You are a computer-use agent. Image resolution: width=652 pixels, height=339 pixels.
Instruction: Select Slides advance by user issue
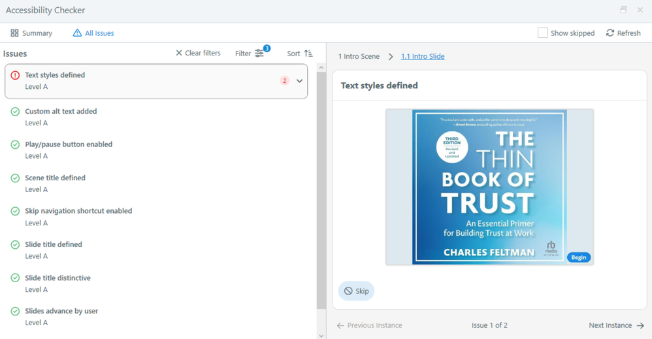click(x=156, y=317)
